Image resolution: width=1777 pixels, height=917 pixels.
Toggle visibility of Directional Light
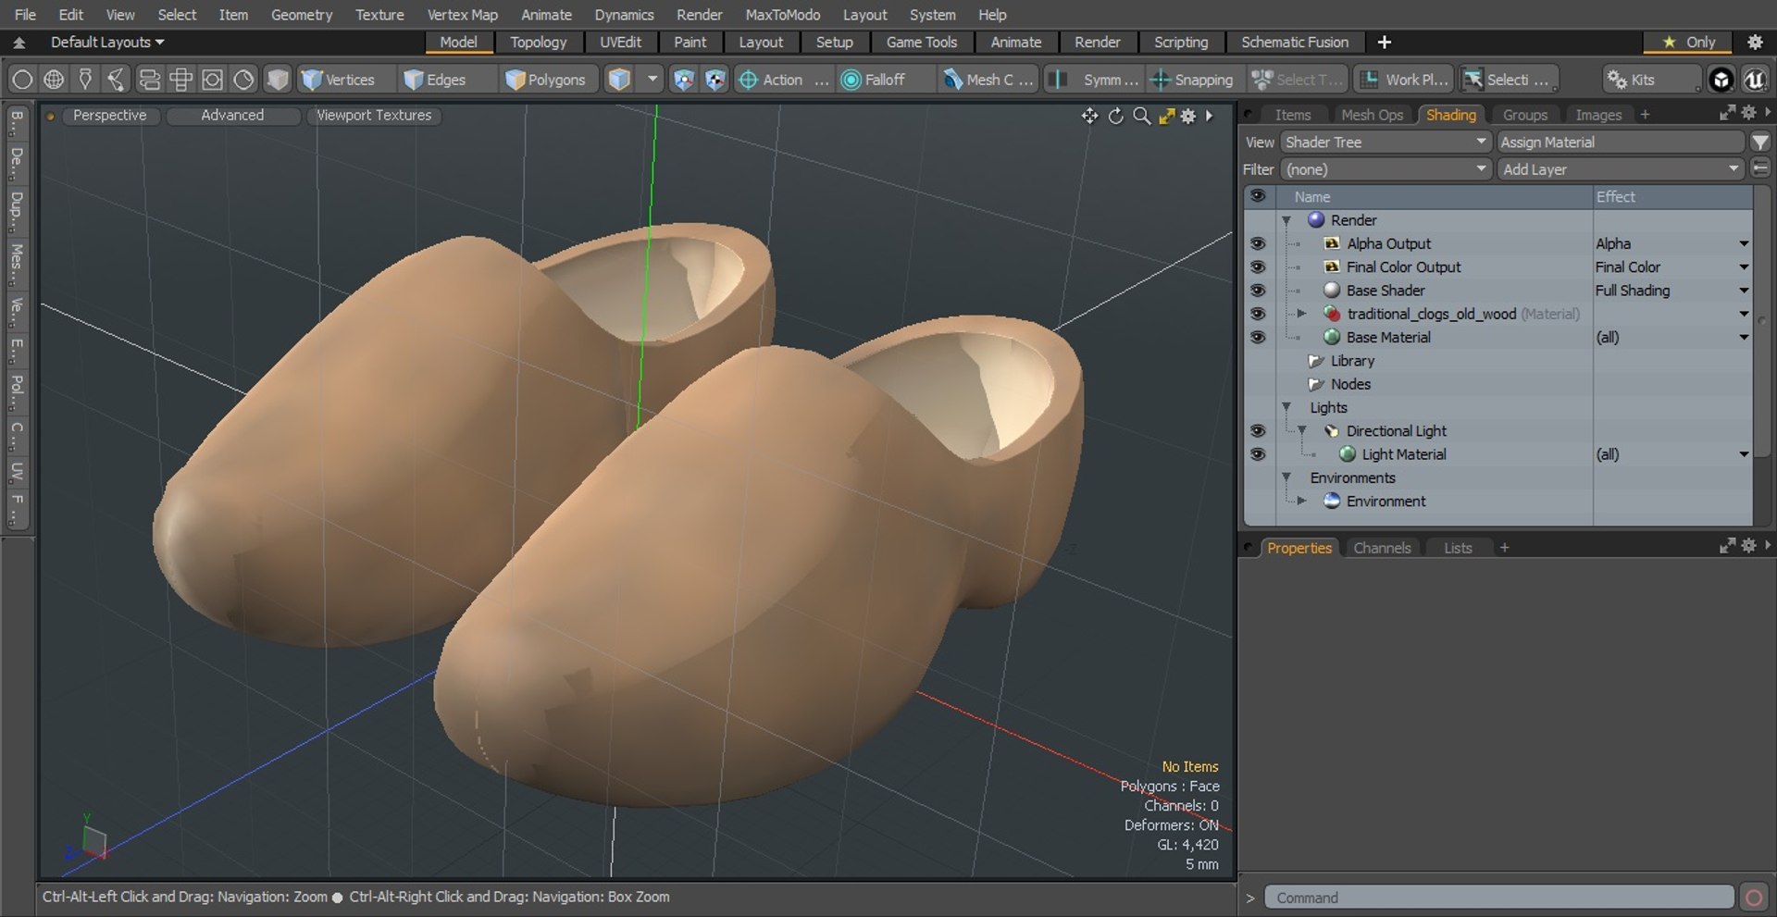1257,431
